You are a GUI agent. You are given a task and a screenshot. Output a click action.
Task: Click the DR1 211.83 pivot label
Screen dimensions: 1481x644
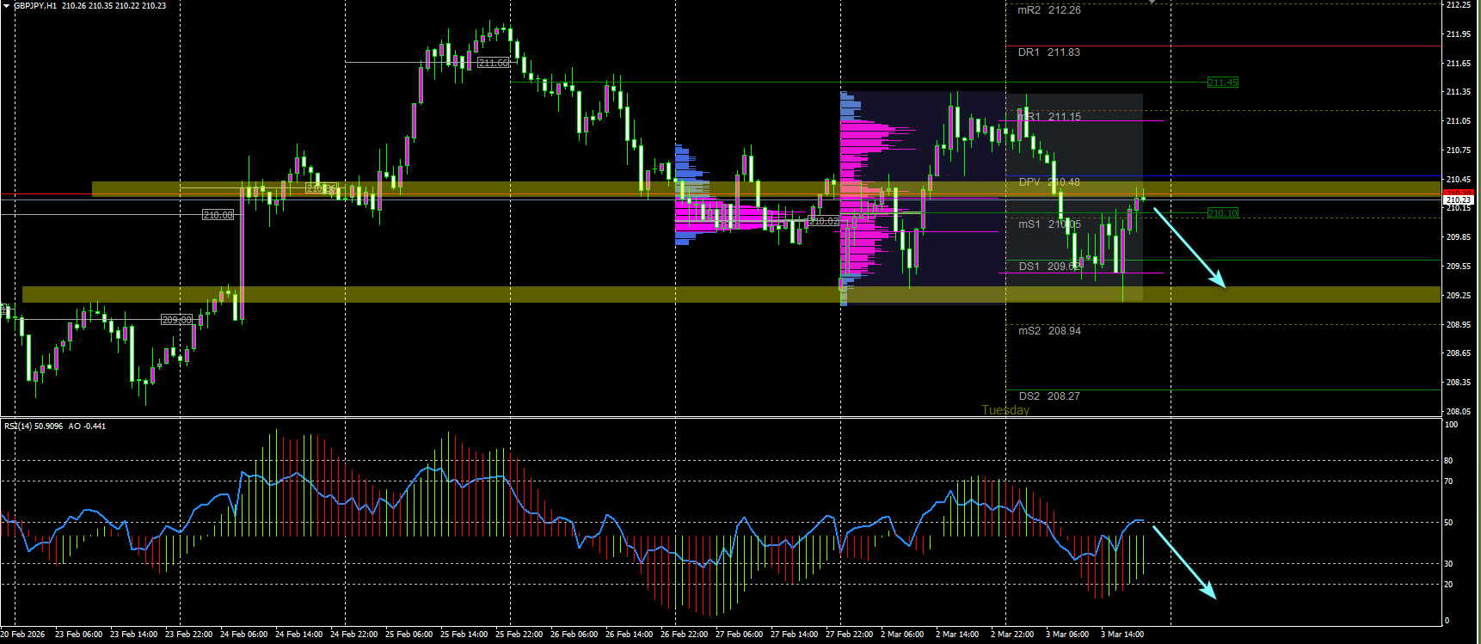click(1049, 52)
